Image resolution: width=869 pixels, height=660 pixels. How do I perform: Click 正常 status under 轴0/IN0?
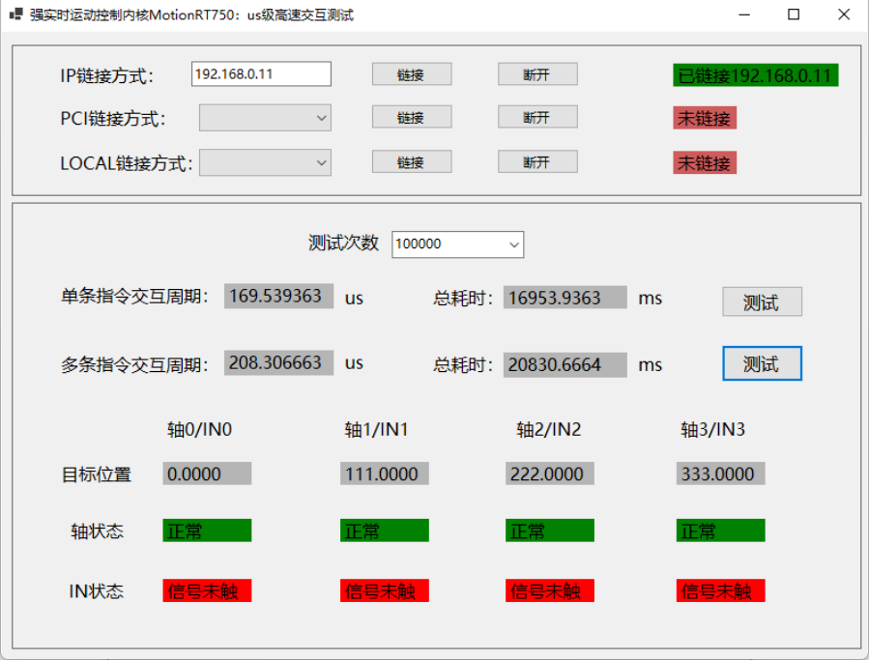(x=207, y=531)
